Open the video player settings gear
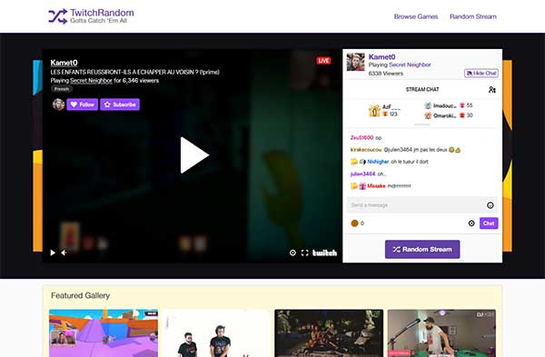 coord(292,253)
